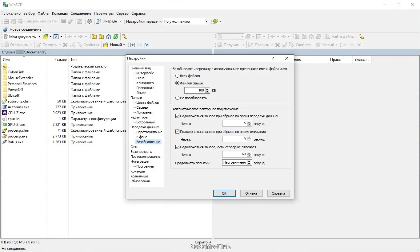Click the Delete X icon in local panel toolbar
The height and width of the screenshot is (252, 420).
pyautogui.click(x=65, y=45)
